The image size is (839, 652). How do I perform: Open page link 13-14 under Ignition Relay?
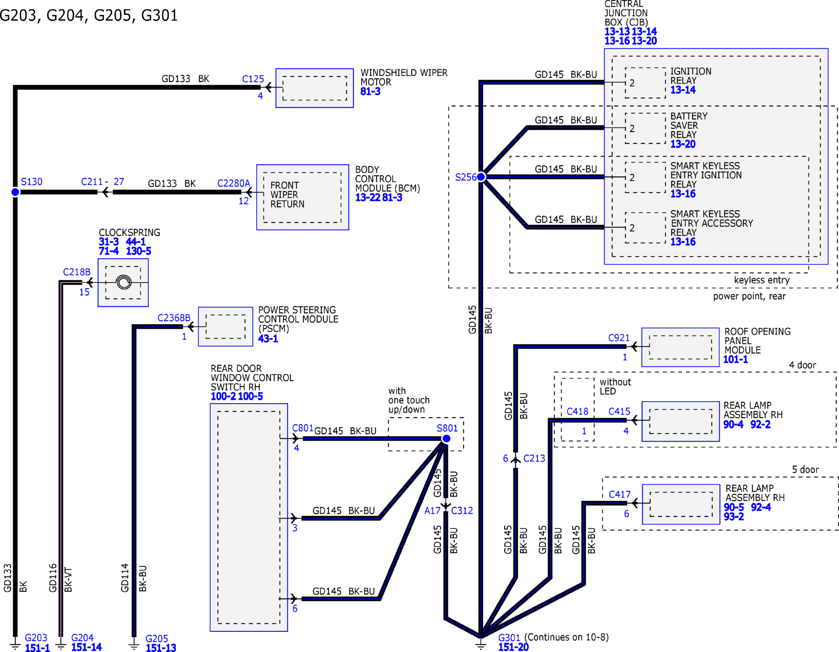pos(683,90)
